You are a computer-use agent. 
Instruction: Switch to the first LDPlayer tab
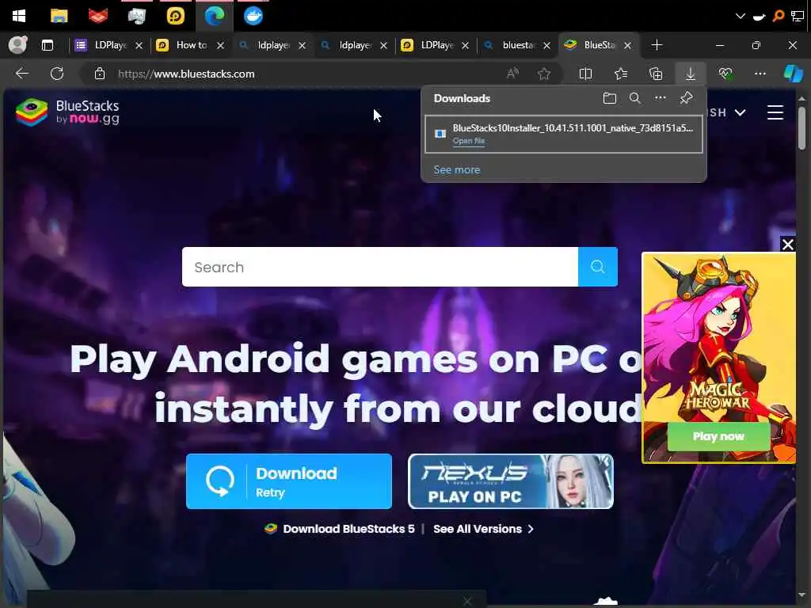pyautogui.click(x=110, y=45)
